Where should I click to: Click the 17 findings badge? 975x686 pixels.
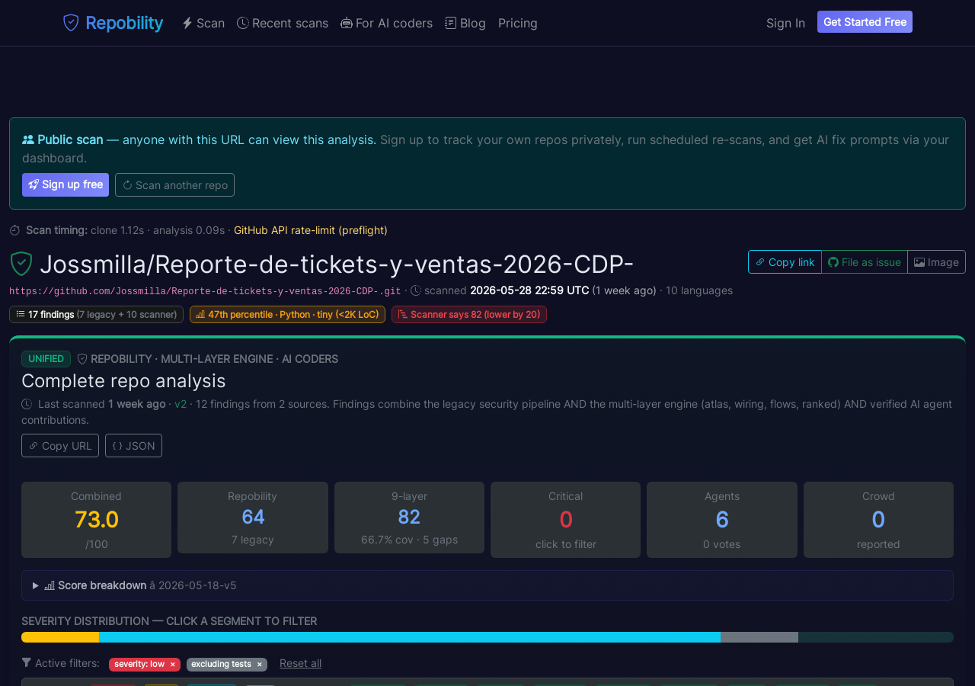point(96,314)
